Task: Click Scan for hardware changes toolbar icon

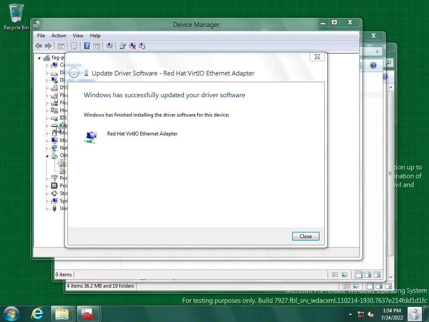Action: tap(110, 46)
